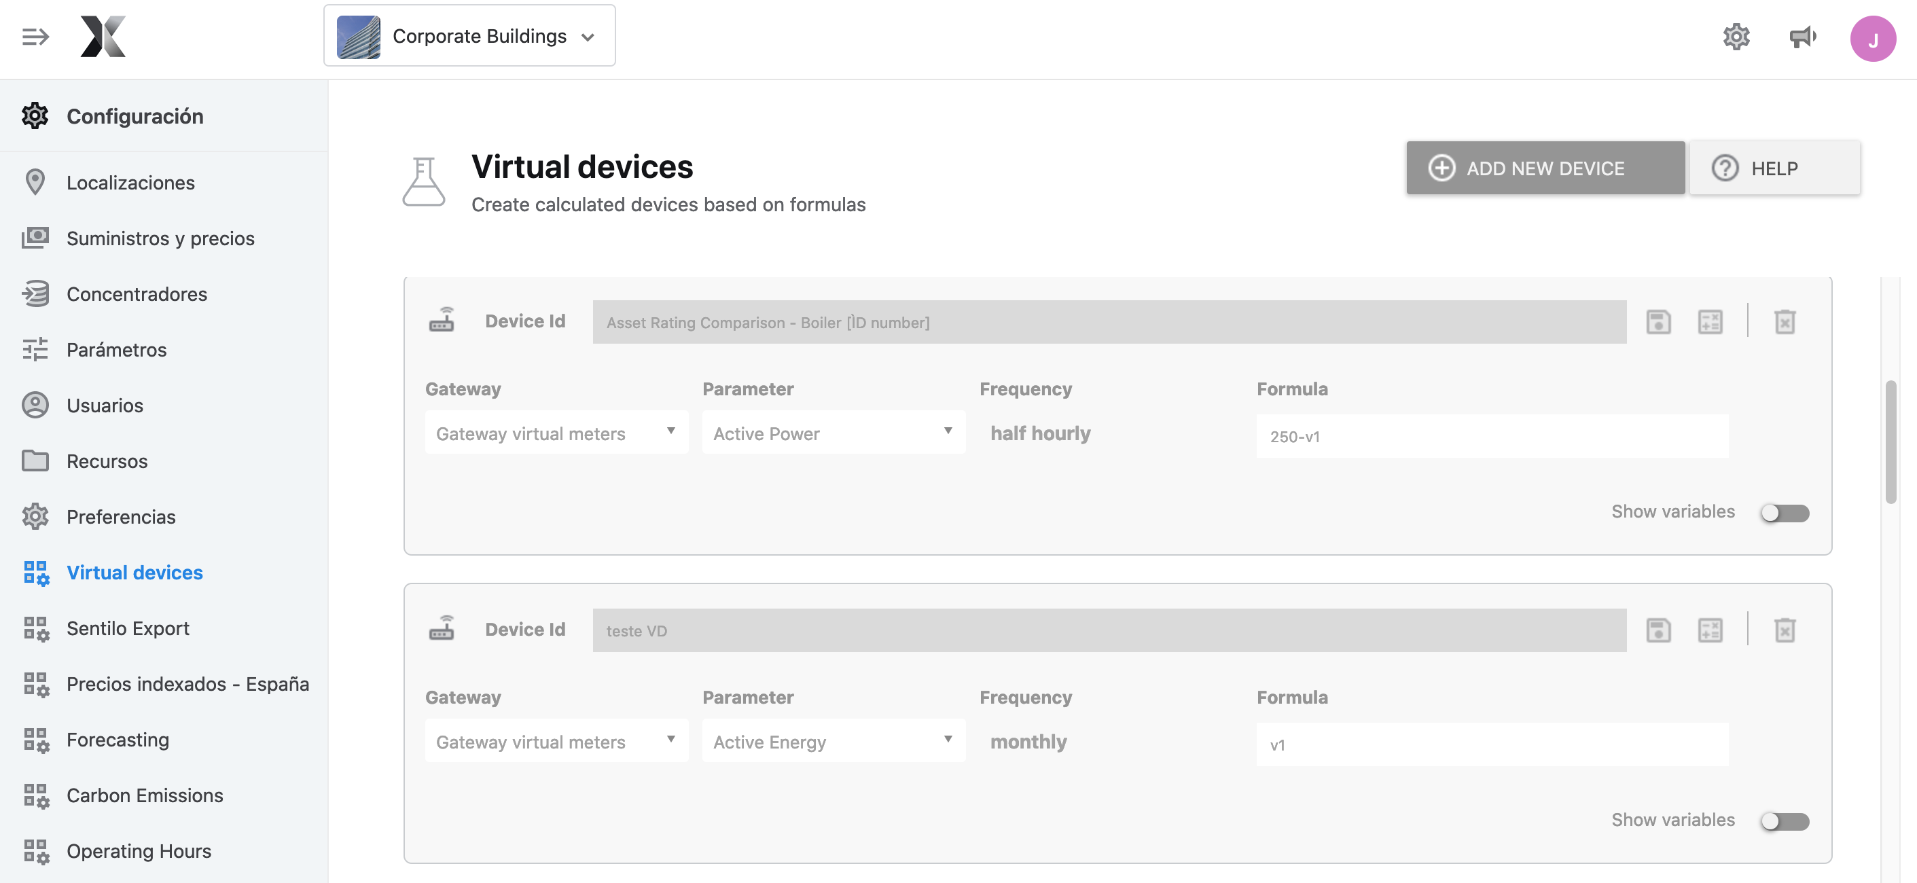Click ADD NEW DEVICE button
This screenshot has height=883, width=1917.
1545,168
